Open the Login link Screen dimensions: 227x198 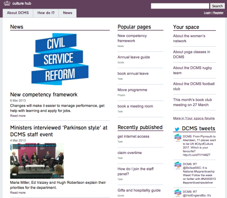[207, 13]
